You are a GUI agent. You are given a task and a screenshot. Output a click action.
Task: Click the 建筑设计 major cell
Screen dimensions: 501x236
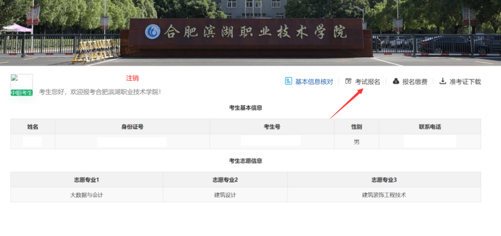pos(225,195)
